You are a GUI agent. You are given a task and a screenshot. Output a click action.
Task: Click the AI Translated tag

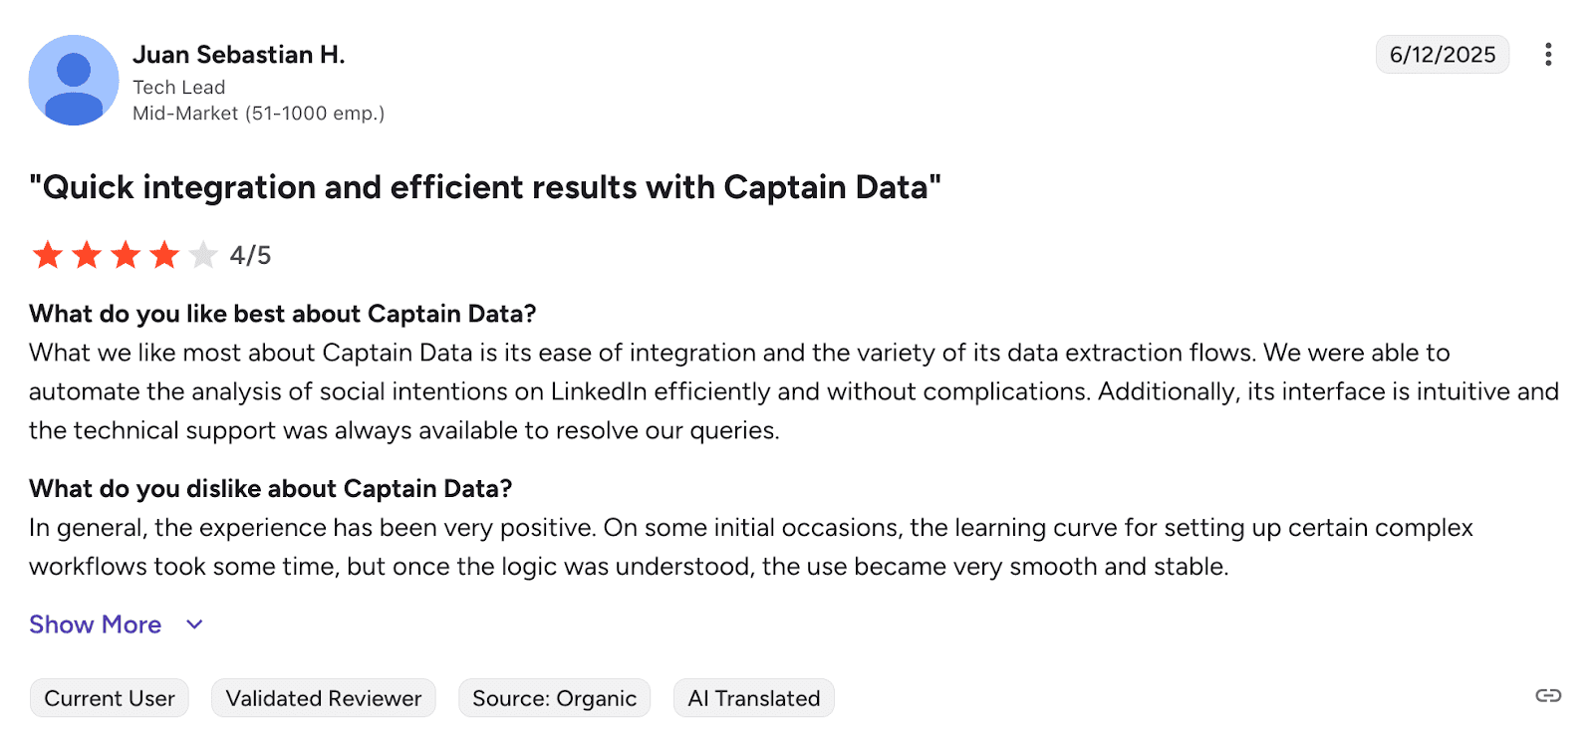[754, 698]
